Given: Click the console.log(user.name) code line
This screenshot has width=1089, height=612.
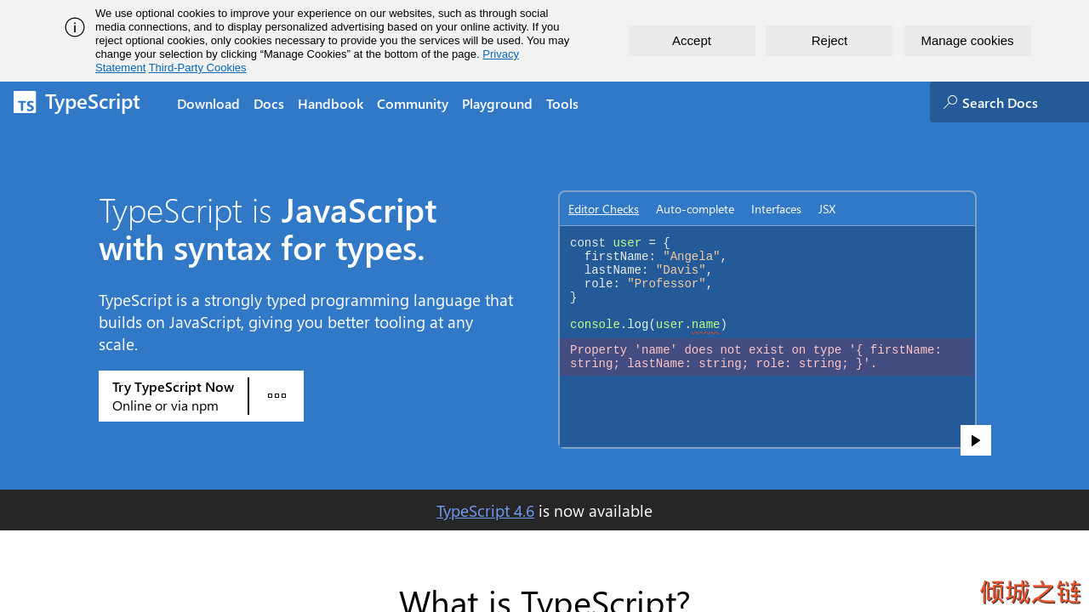Looking at the screenshot, I should [x=648, y=325].
